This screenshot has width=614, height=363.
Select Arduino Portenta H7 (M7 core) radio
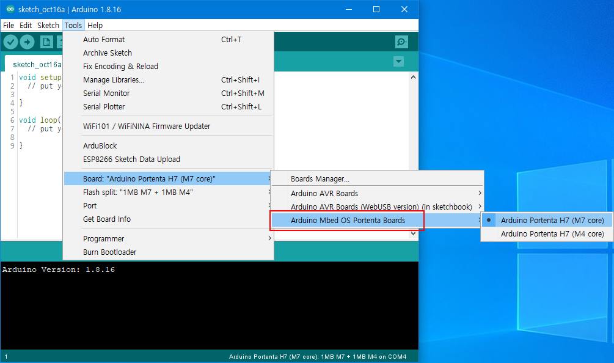tap(547, 221)
